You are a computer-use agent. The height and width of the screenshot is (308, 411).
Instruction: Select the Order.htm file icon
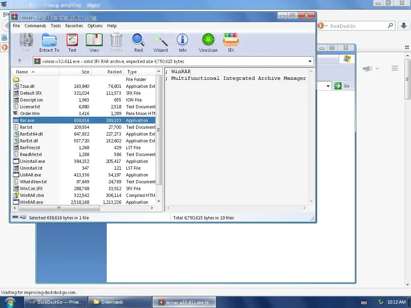[16, 113]
